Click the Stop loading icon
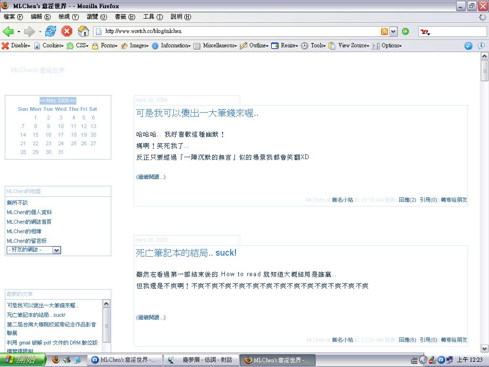 tap(67, 32)
